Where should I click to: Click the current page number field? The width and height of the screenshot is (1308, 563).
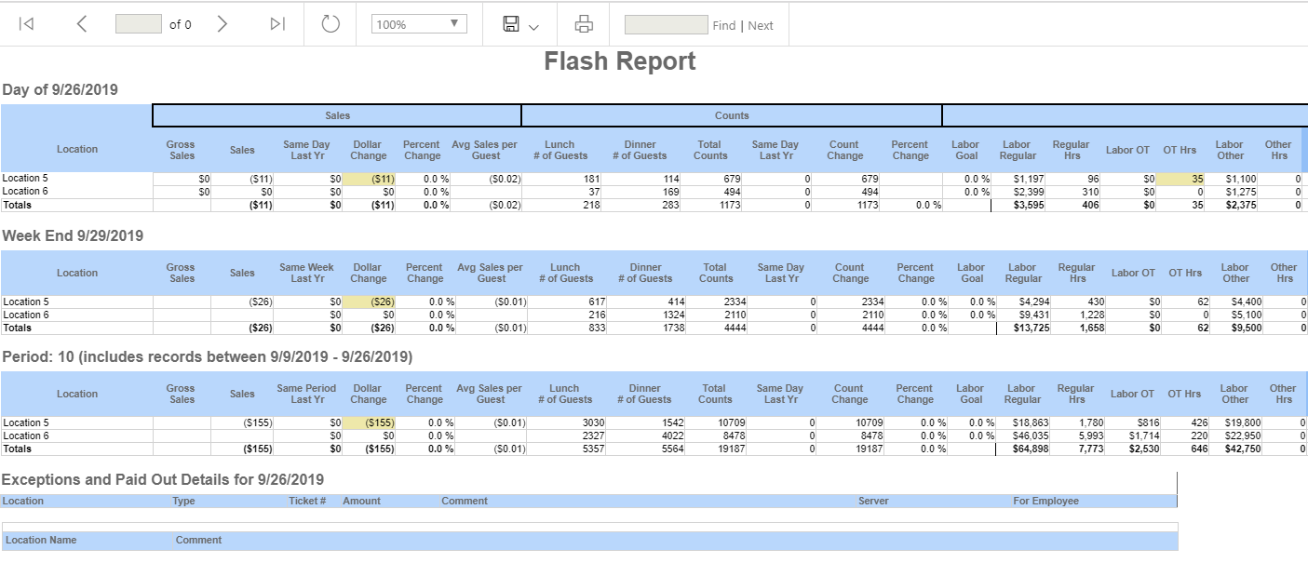(x=139, y=24)
